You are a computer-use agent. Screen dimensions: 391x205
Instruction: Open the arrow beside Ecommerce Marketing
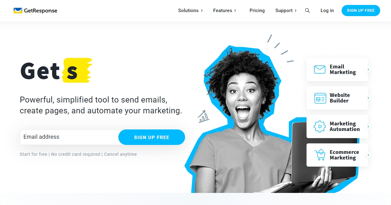coord(368,155)
